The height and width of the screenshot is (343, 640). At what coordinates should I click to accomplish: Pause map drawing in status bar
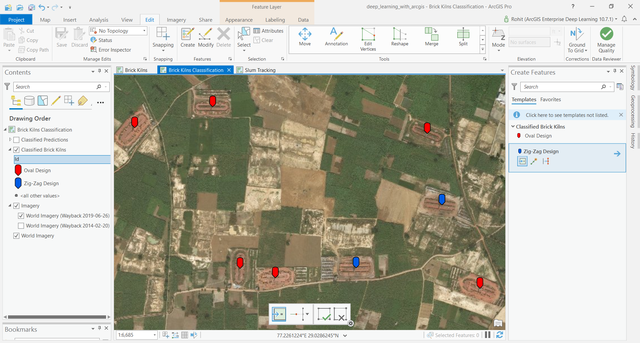pyautogui.click(x=488, y=335)
